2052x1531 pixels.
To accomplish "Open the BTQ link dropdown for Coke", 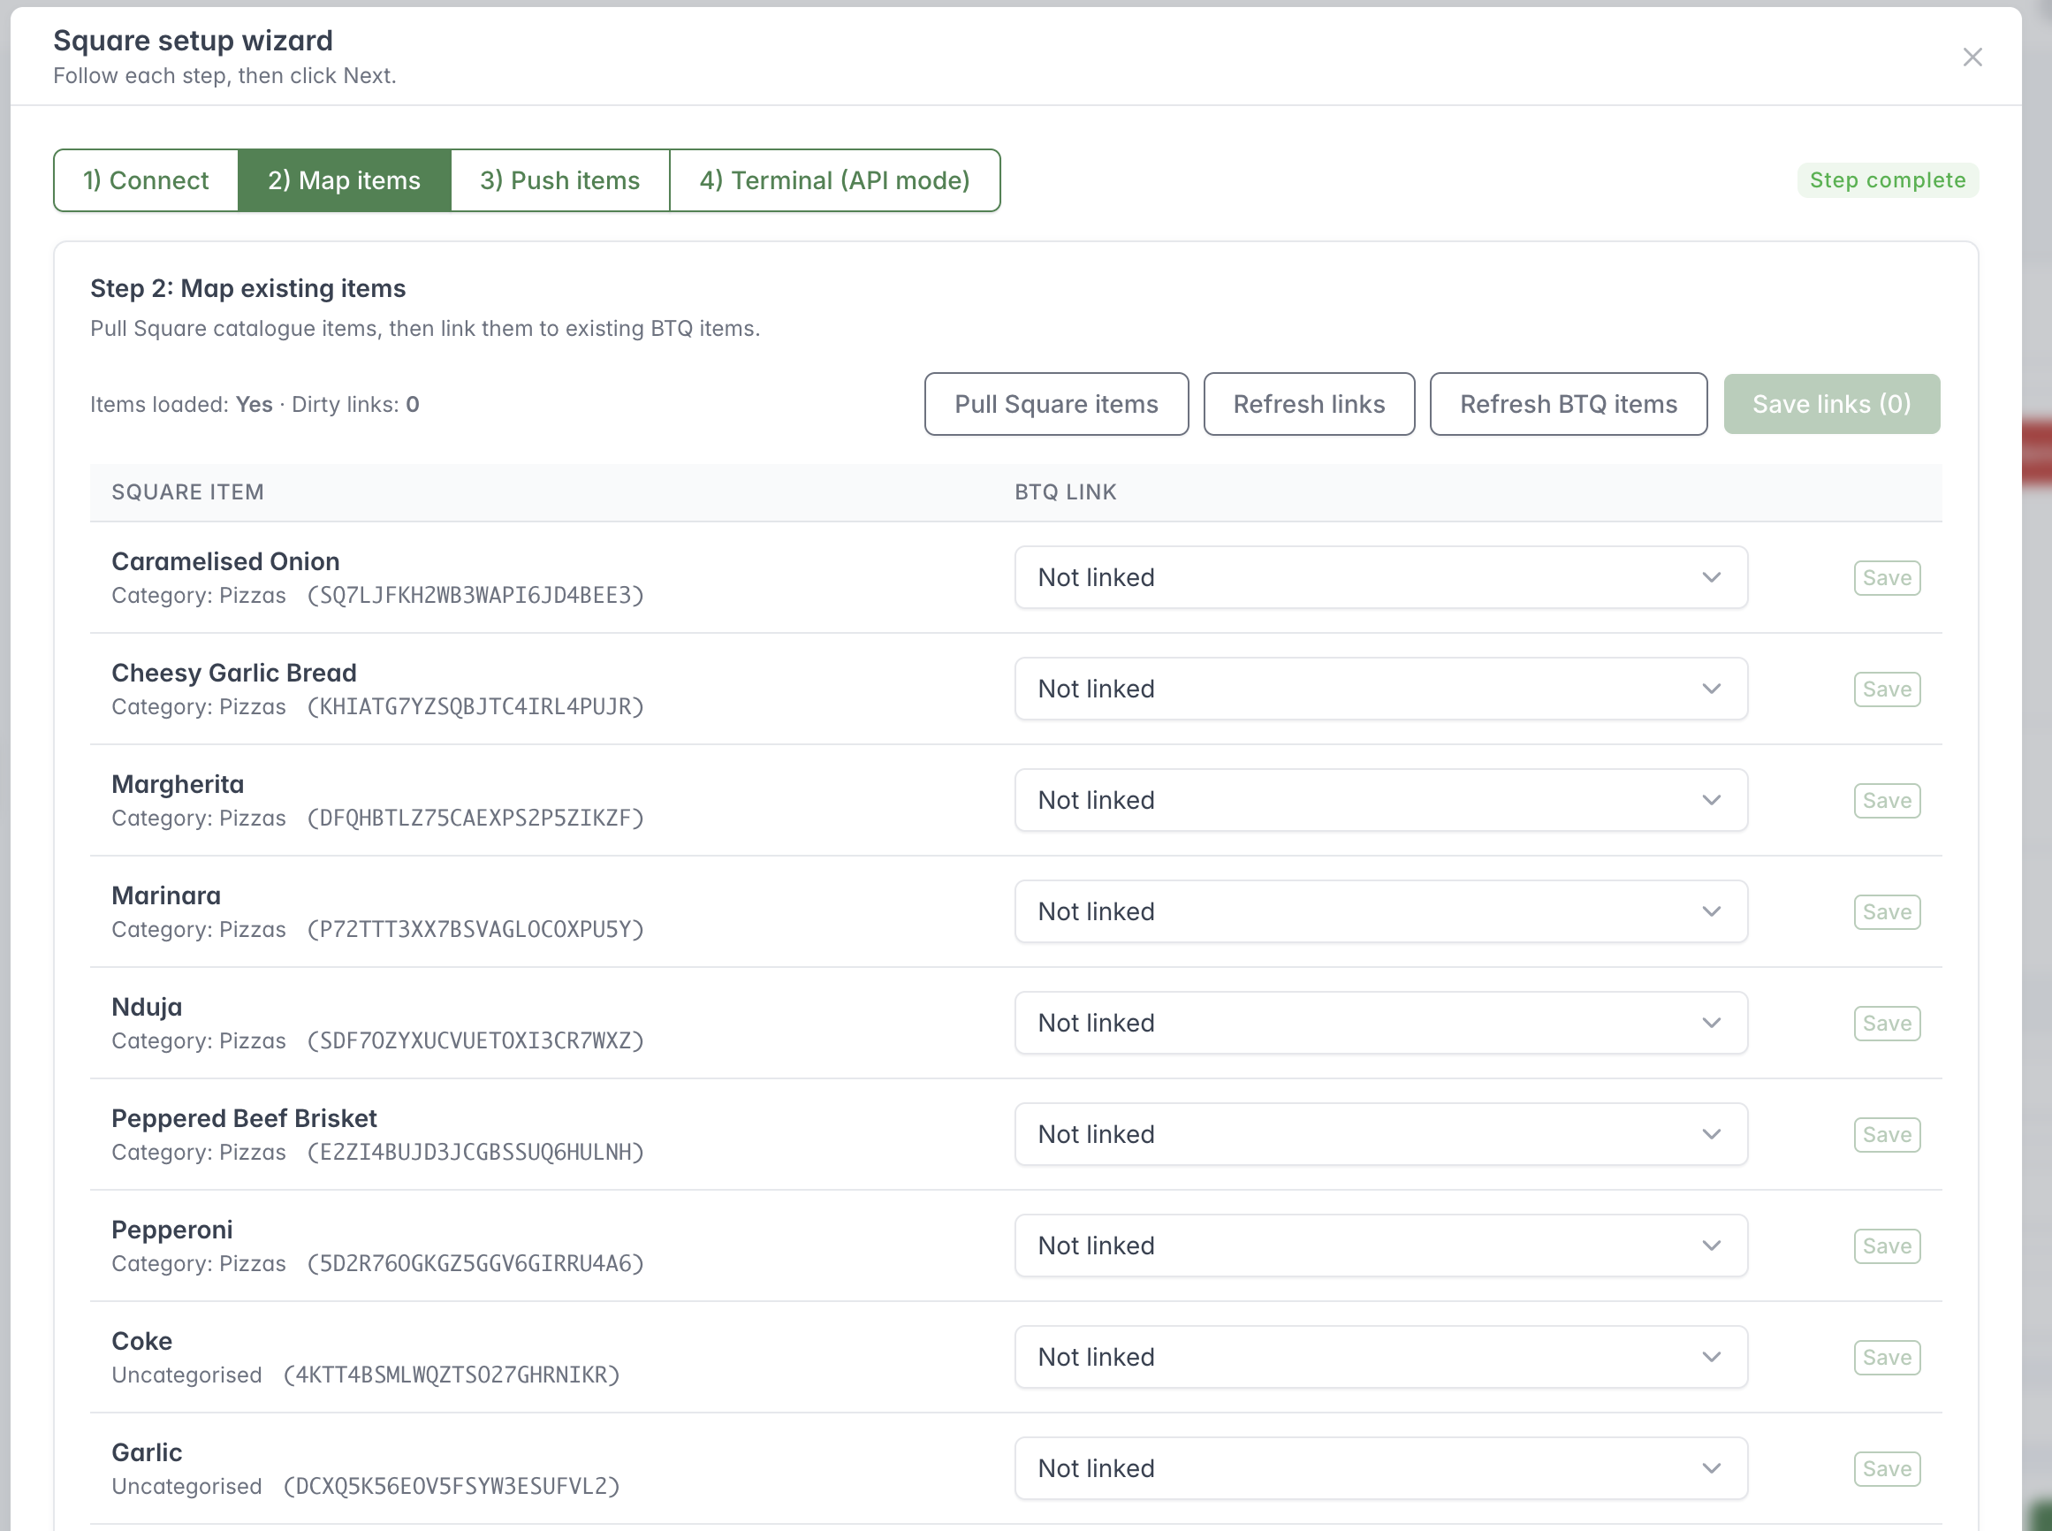I will (x=1380, y=1357).
